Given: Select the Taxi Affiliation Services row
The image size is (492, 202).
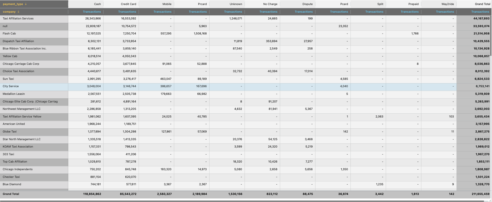Looking at the screenshot, I should tap(18, 19).
